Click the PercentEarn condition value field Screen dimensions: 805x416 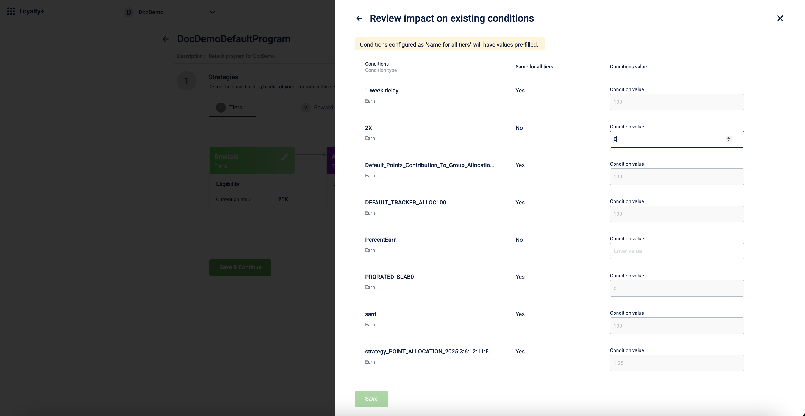point(677,251)
